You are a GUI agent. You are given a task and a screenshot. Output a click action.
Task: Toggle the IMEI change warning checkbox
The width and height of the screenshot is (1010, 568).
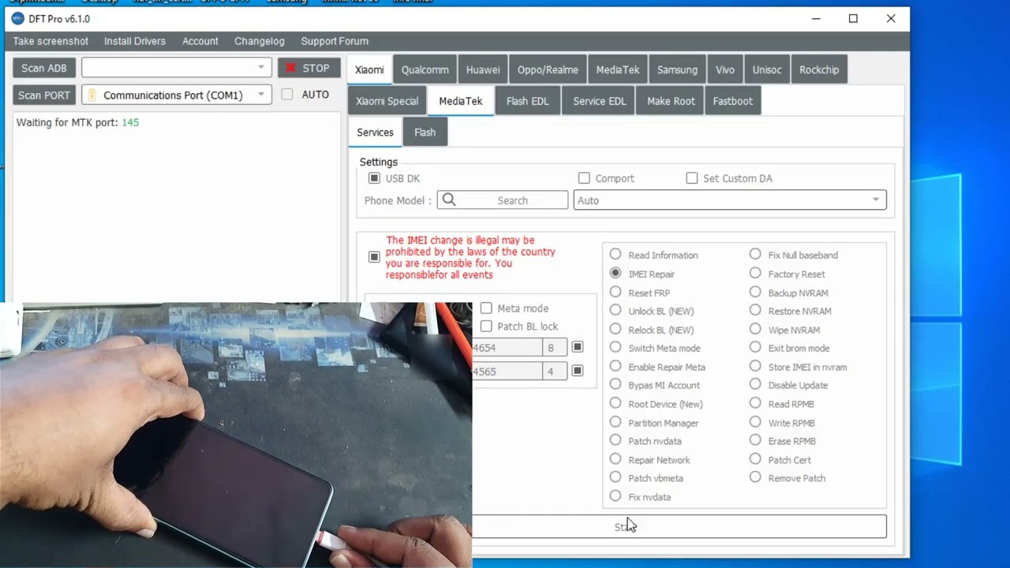pyautogui.click(x=374, y=257)
